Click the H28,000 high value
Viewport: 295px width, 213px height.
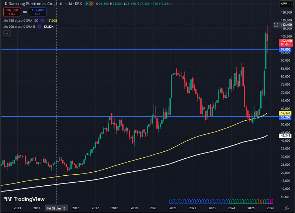[116, 4]
